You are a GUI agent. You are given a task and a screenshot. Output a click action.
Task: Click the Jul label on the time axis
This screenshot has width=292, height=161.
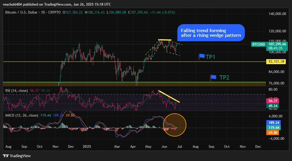pos(180,146)
